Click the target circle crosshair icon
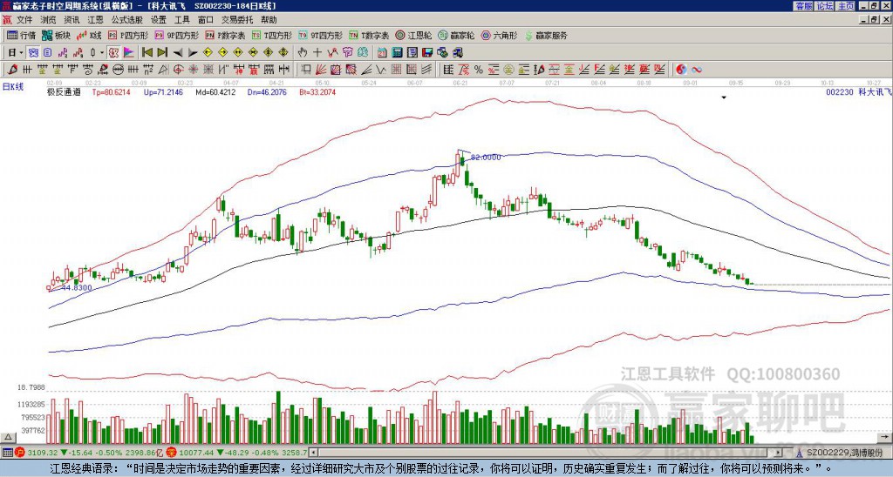The width and height of the screenshot is (893, 477). (x=178, y=70)
